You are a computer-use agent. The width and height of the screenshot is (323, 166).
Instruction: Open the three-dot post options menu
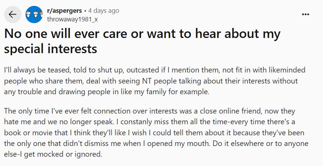(305, 14)
